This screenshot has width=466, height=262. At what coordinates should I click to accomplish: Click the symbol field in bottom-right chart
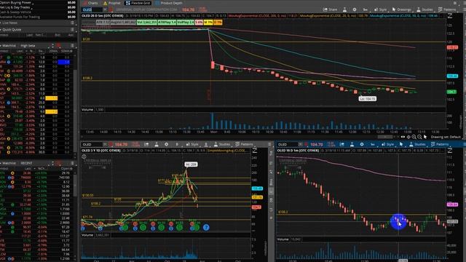point(288,144)
